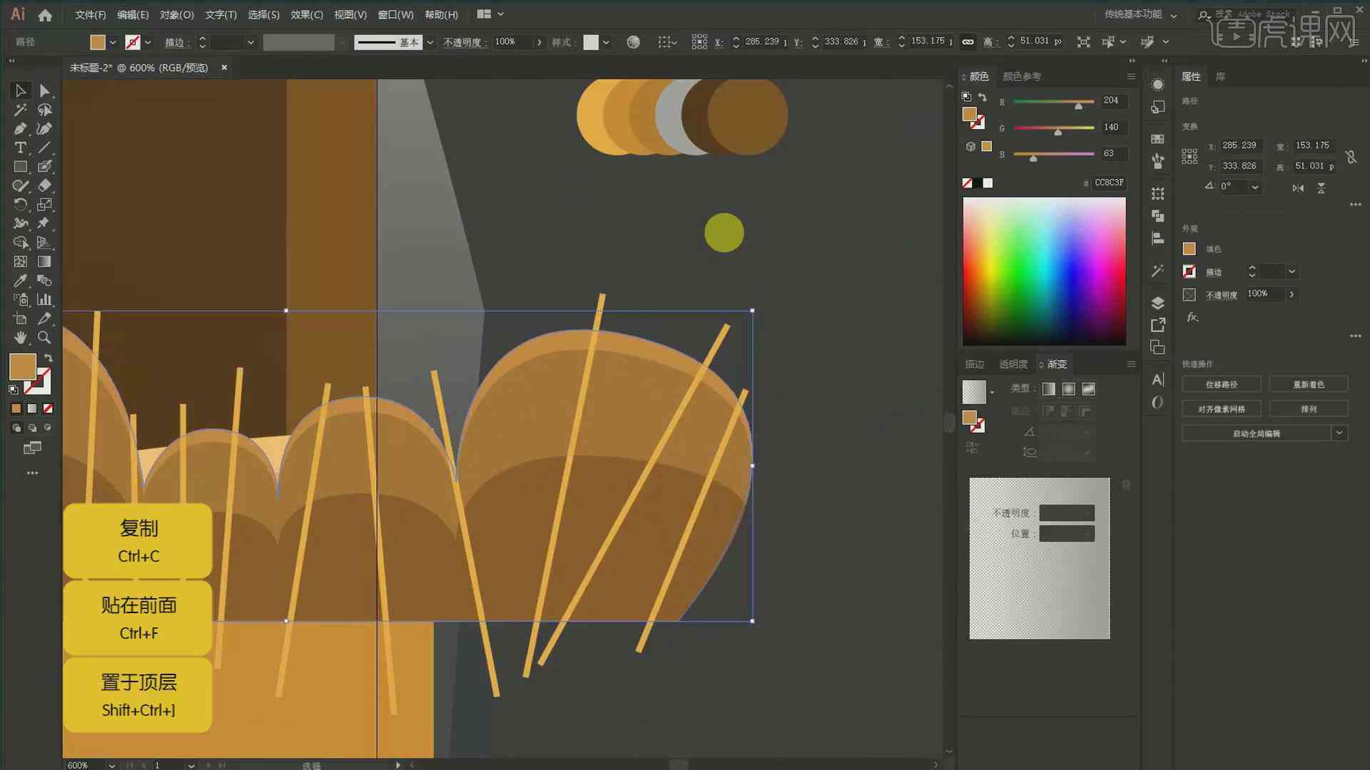
Task: Select the Type tool in toolbar
Action: coord(18,148)
